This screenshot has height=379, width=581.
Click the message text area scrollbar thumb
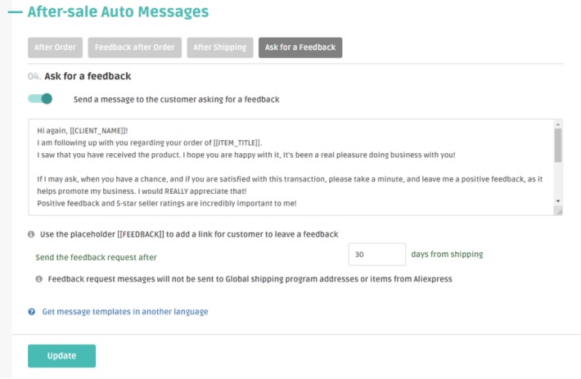pos(558,145)
